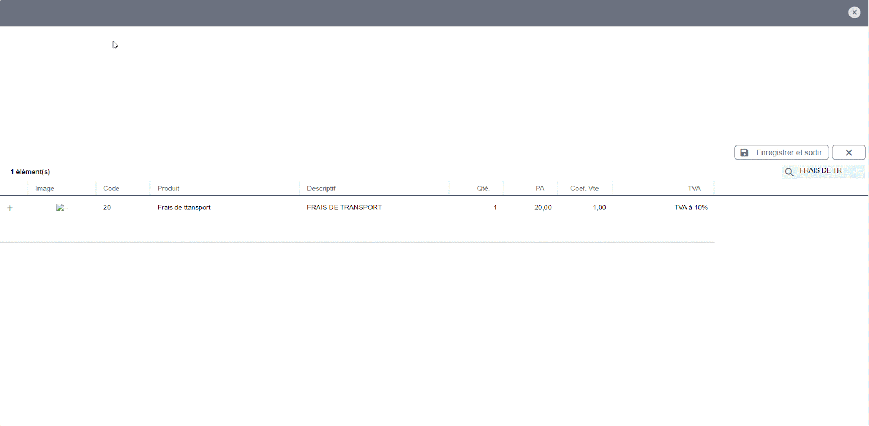Click coefficient value 1,00
The height and width of the screenshot is (426, 869).
[x=599, y=207]
